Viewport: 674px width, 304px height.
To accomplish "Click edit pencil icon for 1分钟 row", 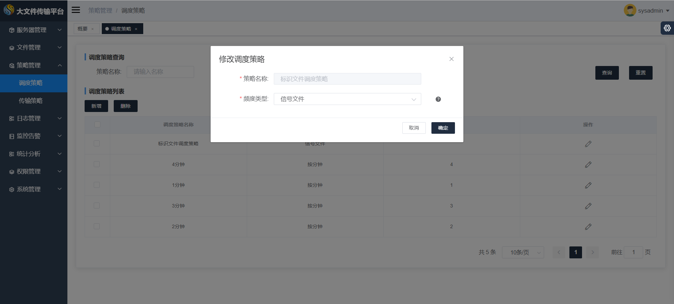I will (x=588, y=185).
